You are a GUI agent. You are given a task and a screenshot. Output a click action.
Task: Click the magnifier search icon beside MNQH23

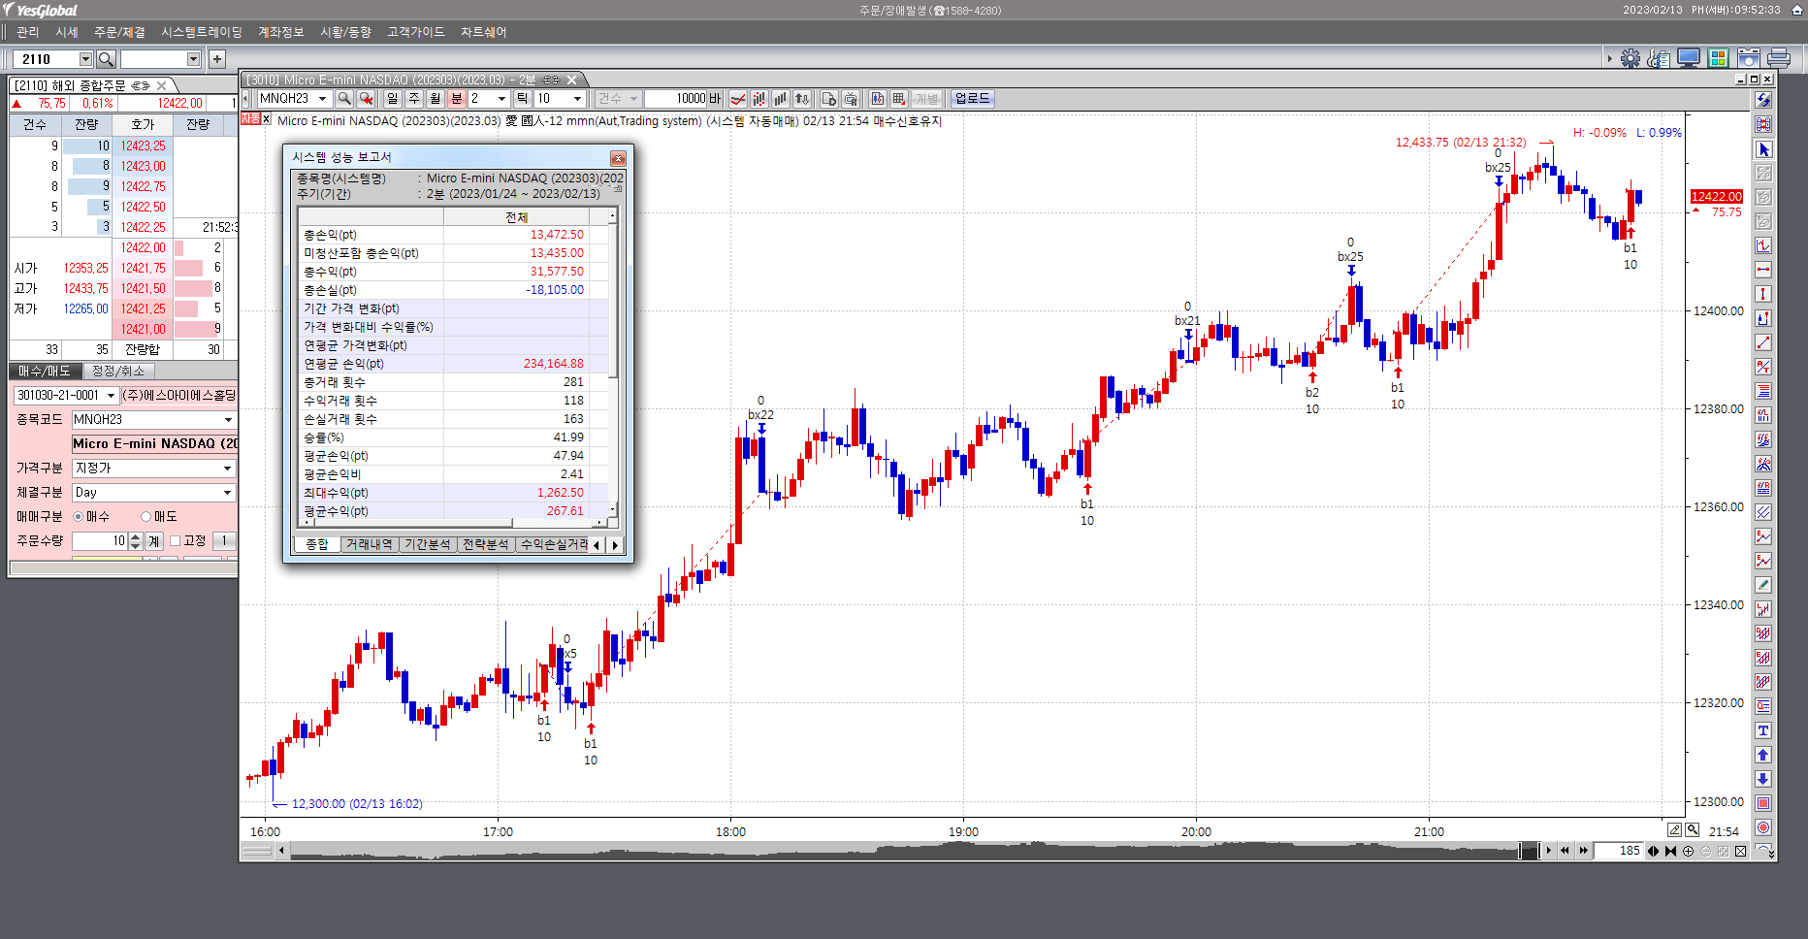[x=344, y=99]
